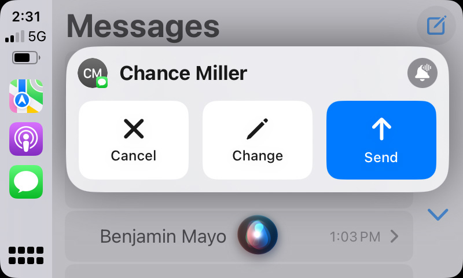The width and height of the screenshot is (463, 278).
Task: Launch the Podcasts app from sidebar
Action: coord(26,139)
